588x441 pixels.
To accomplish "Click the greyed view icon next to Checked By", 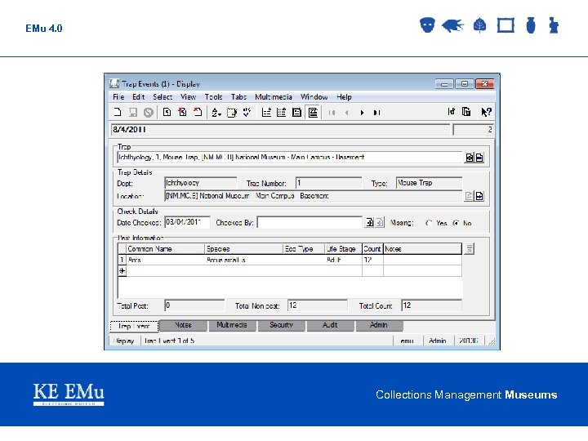I will (380, 223).
